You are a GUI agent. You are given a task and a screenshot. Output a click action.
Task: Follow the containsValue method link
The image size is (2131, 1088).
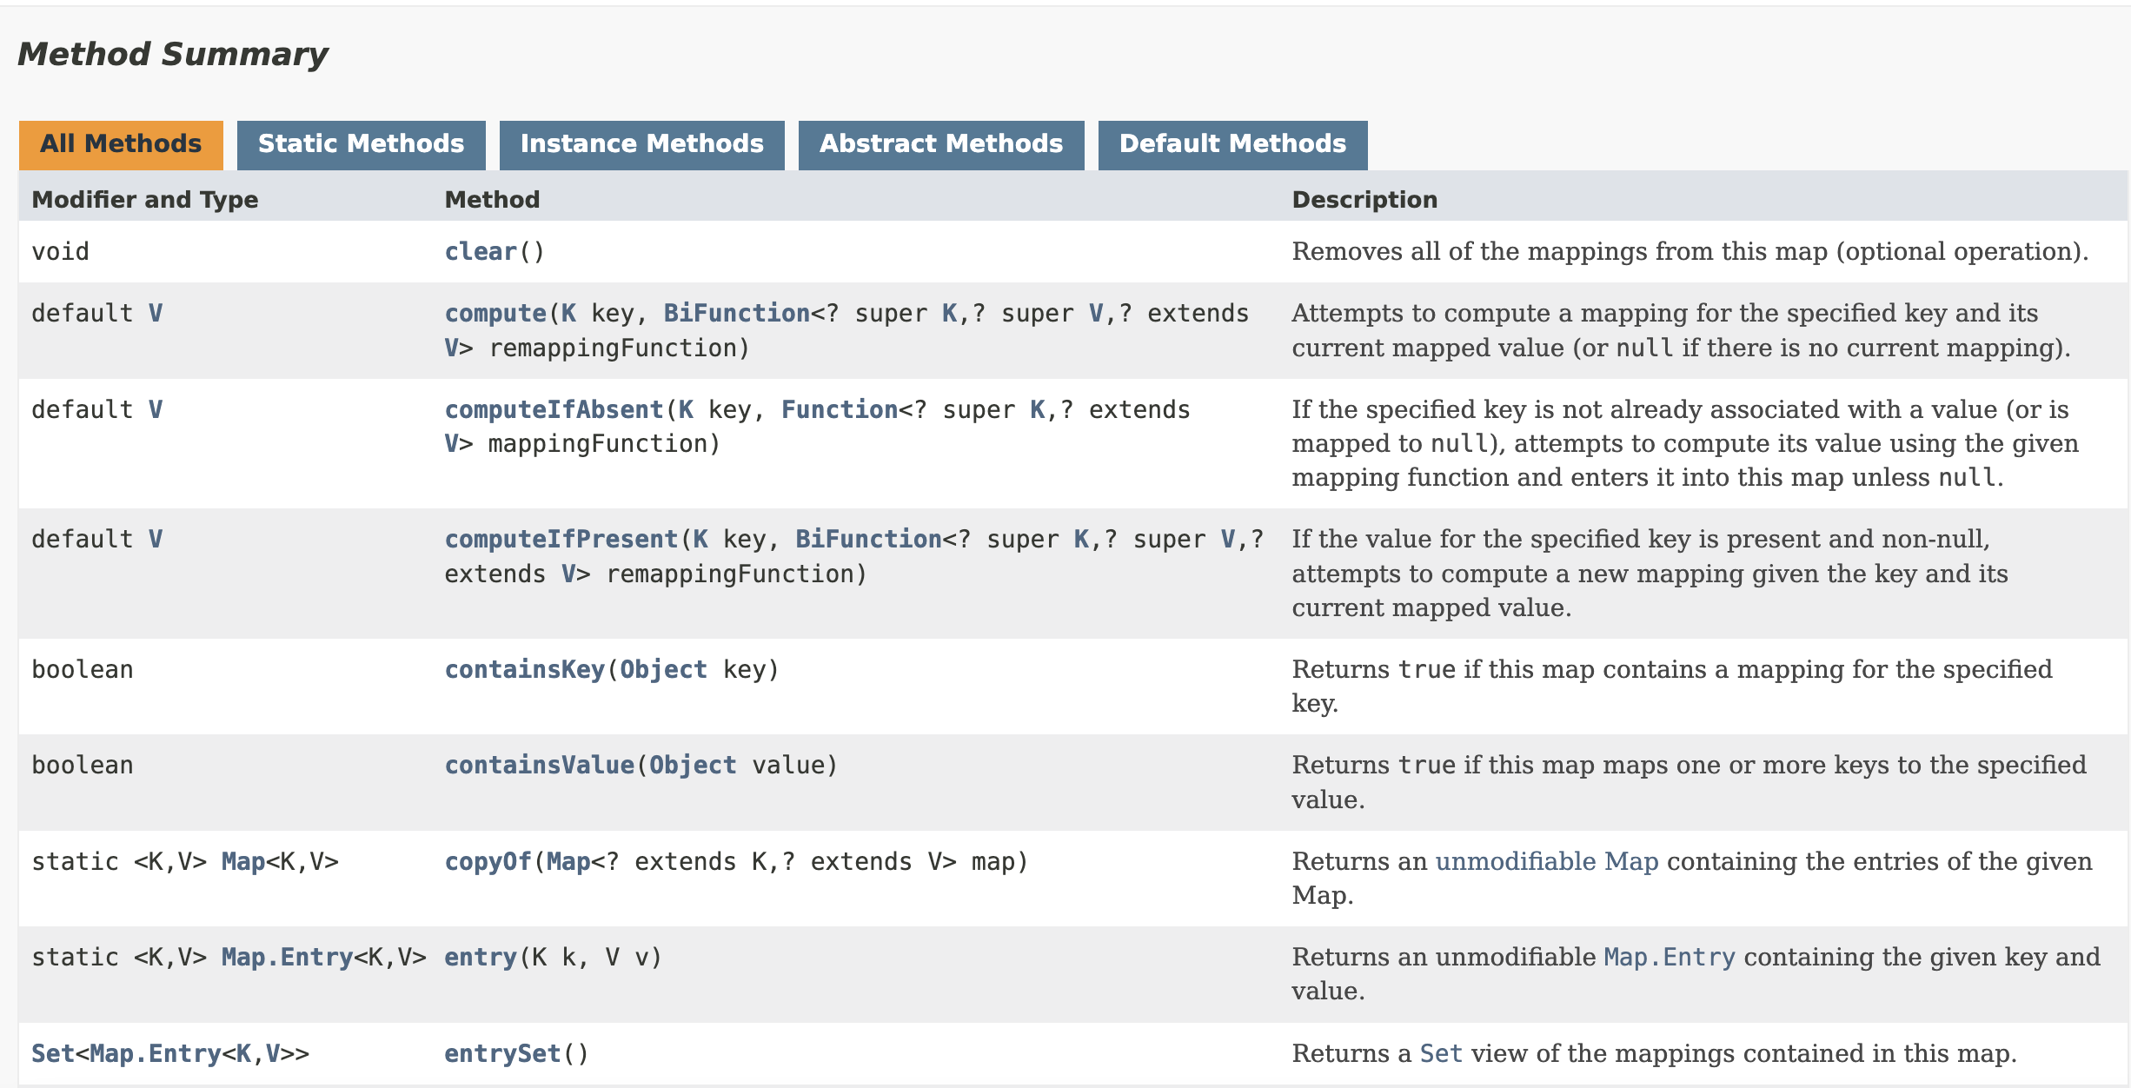(x=539, y=766)
